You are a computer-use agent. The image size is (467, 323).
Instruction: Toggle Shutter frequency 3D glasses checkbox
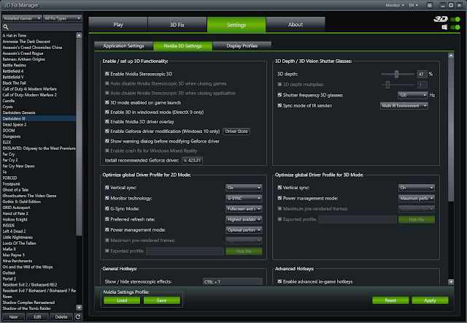pos(279,95)
